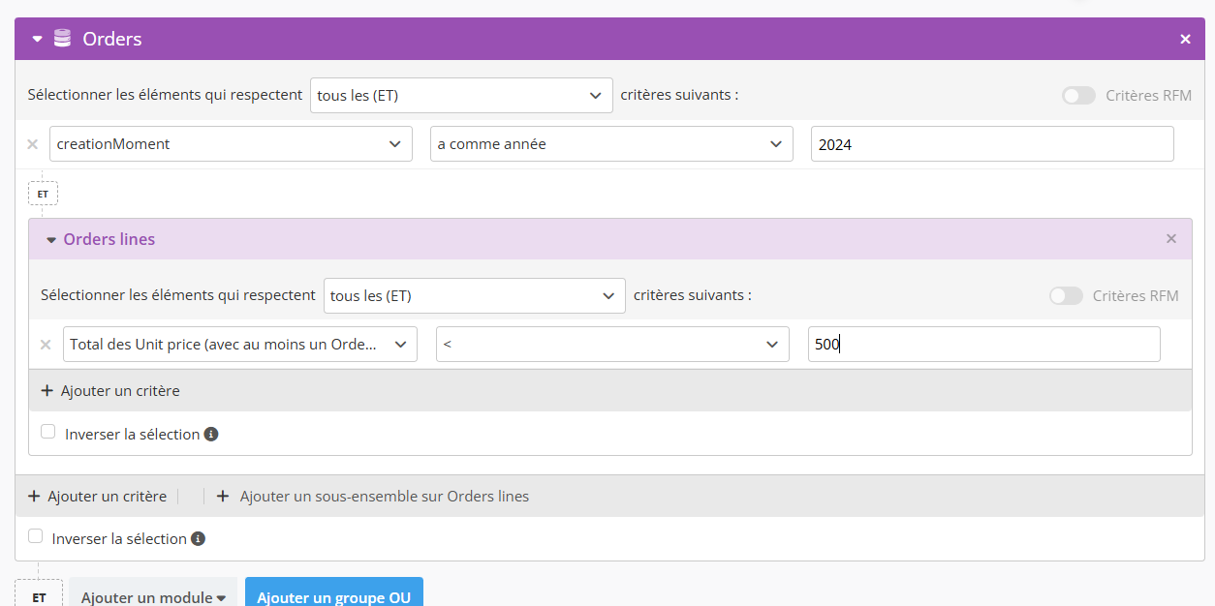Click Ajouter un groupe OU button
Viewport: 1215px width, 606px height.
tap(334, 596)
